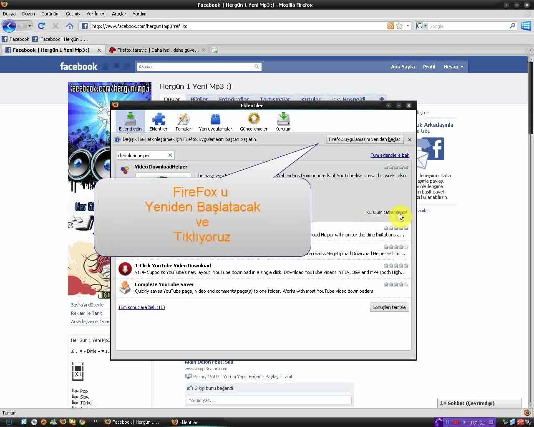
Task: Open the Yer İmleri menu
Action: click(96, 14)
